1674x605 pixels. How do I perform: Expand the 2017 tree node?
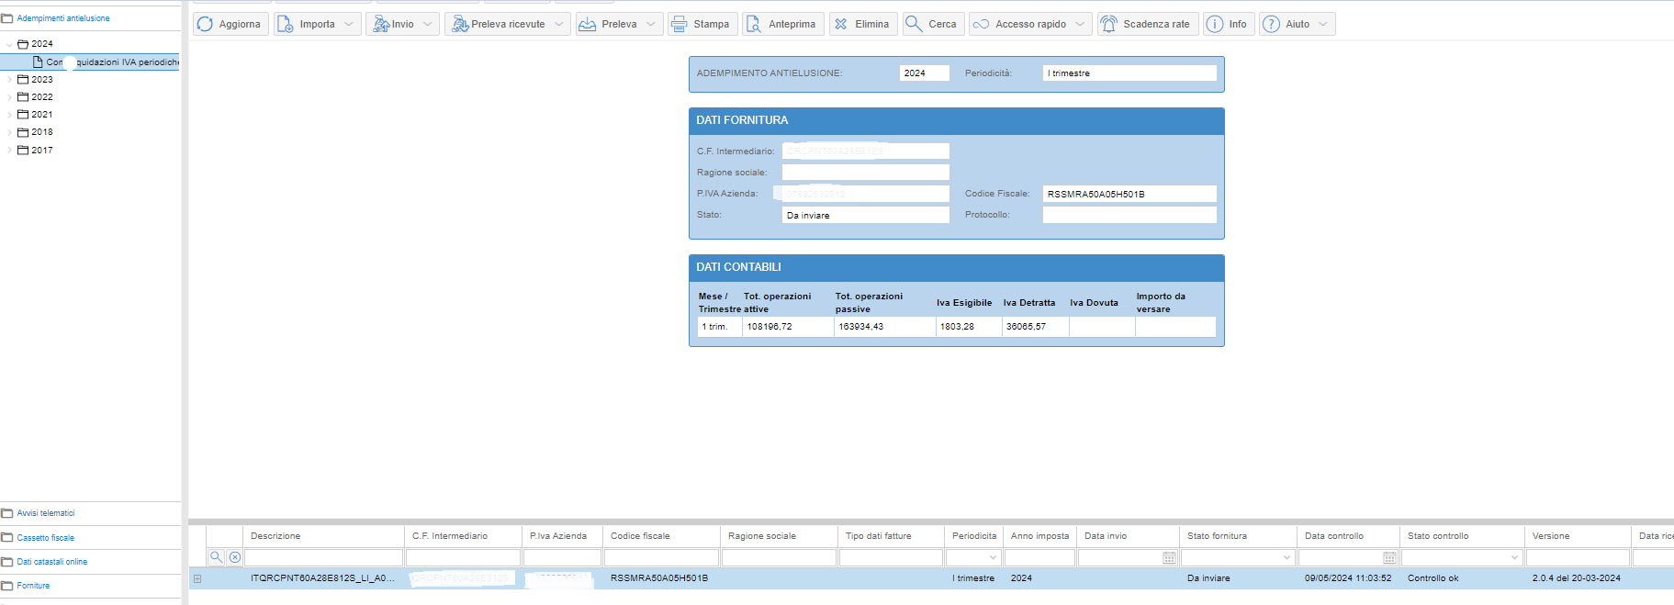(9, 151)
